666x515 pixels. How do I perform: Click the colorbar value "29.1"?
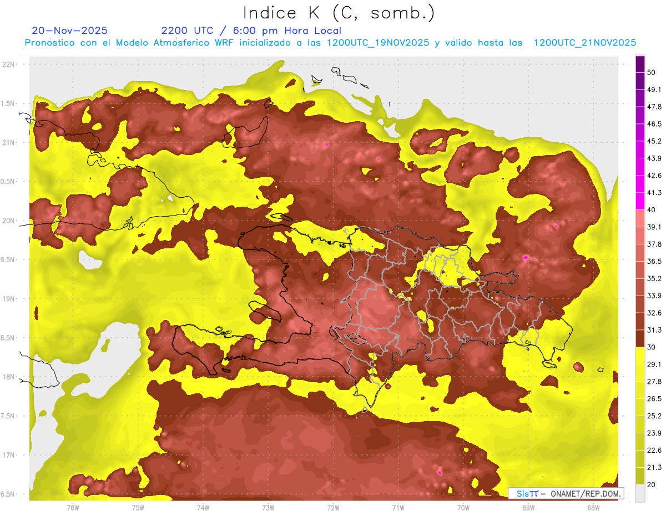pos(654,364)
